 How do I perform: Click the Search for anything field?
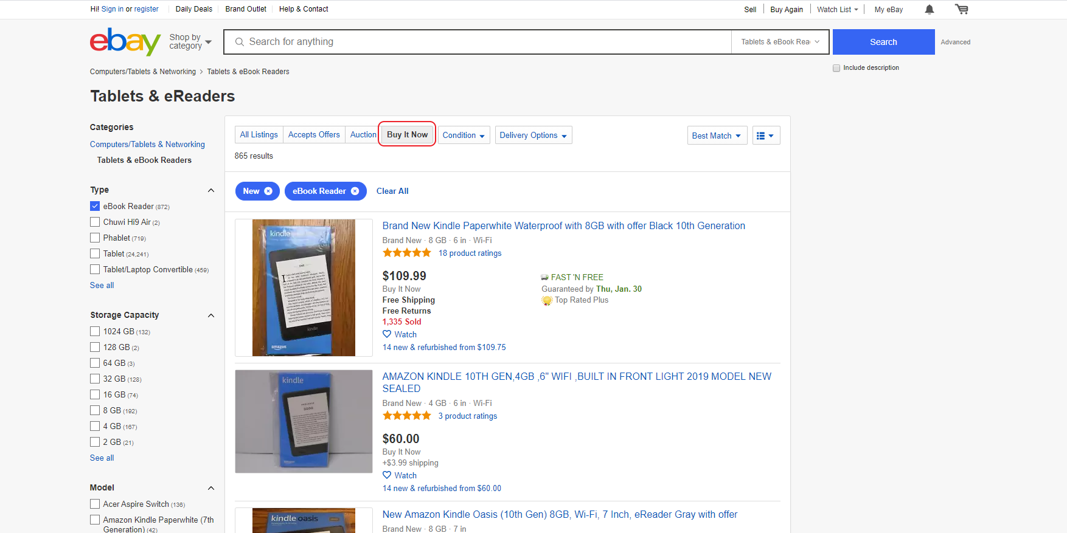coord(478,42)
